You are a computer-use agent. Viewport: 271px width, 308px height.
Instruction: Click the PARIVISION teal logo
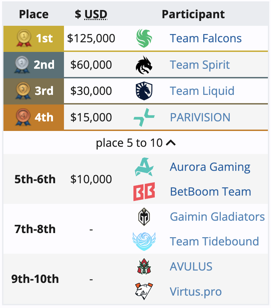(x=144, y=117)
